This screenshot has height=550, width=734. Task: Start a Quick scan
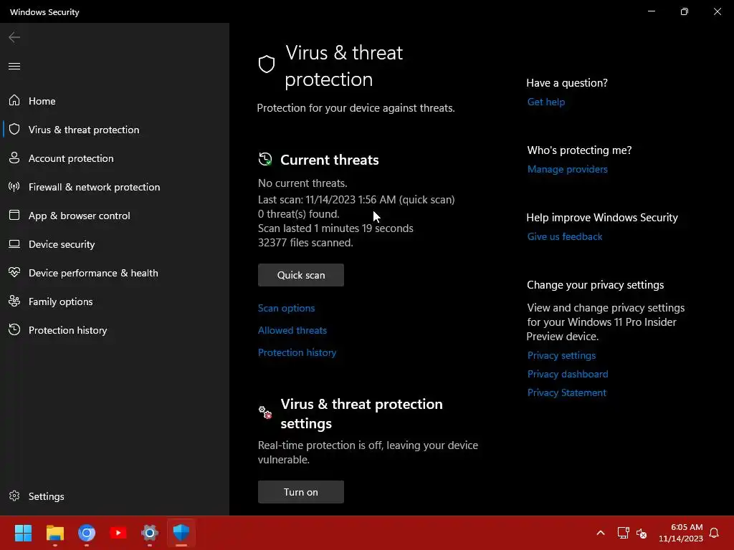300,275
